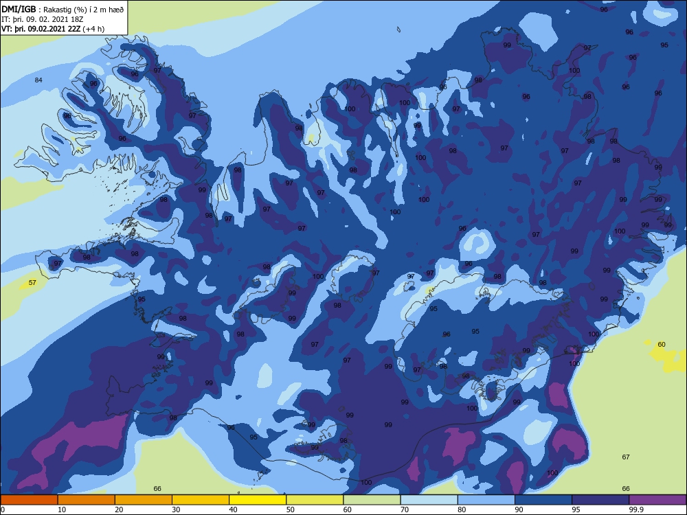This screenshot has width=687, height=515.
Task: Click the 'VT: þri. 09.02.2021 22Z (+4 h)' line
Action: pos(53,29)
